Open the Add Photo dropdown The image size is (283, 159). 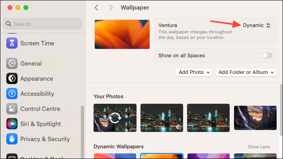[x=194, y=72]
